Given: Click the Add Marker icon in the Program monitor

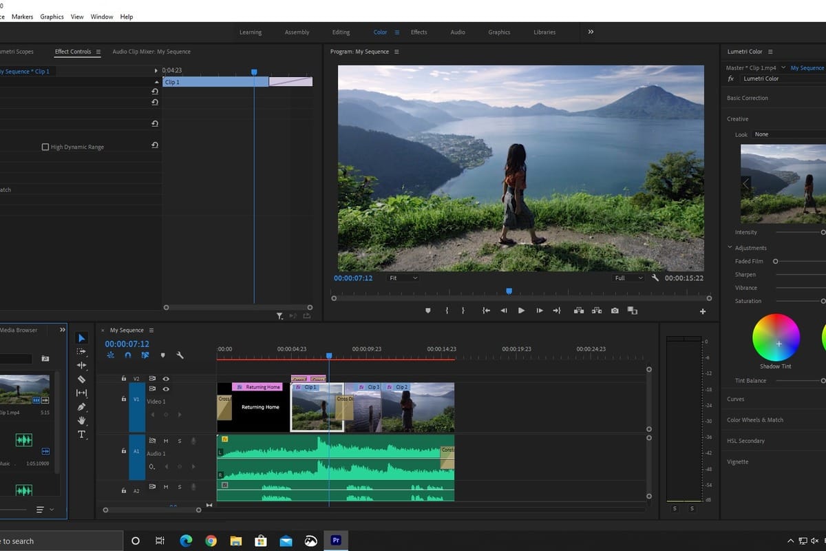Looking at the screenshot, I should pyautogui.click(x=427, y=311).
